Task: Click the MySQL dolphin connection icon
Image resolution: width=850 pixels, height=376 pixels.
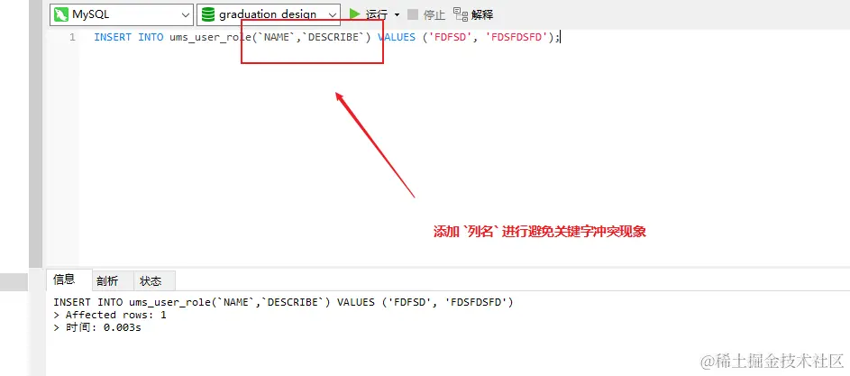Action: pyautogui.click(x=61, y=14)
